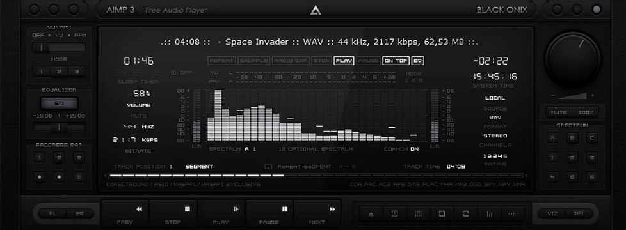The image size is (626, 230).
Task: Click the dotted grid icon in bottom toolbar
Action: (419, 214)
